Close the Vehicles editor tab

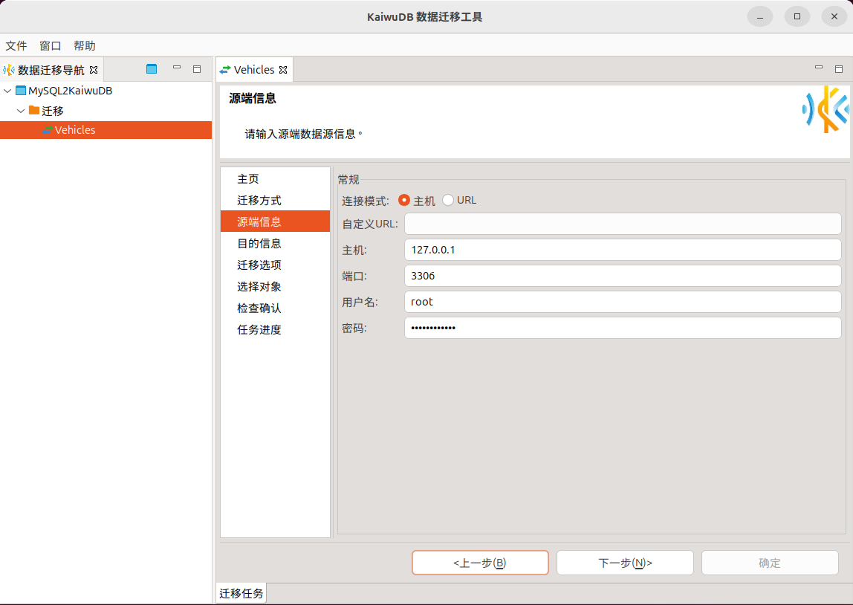pos(283,70)
